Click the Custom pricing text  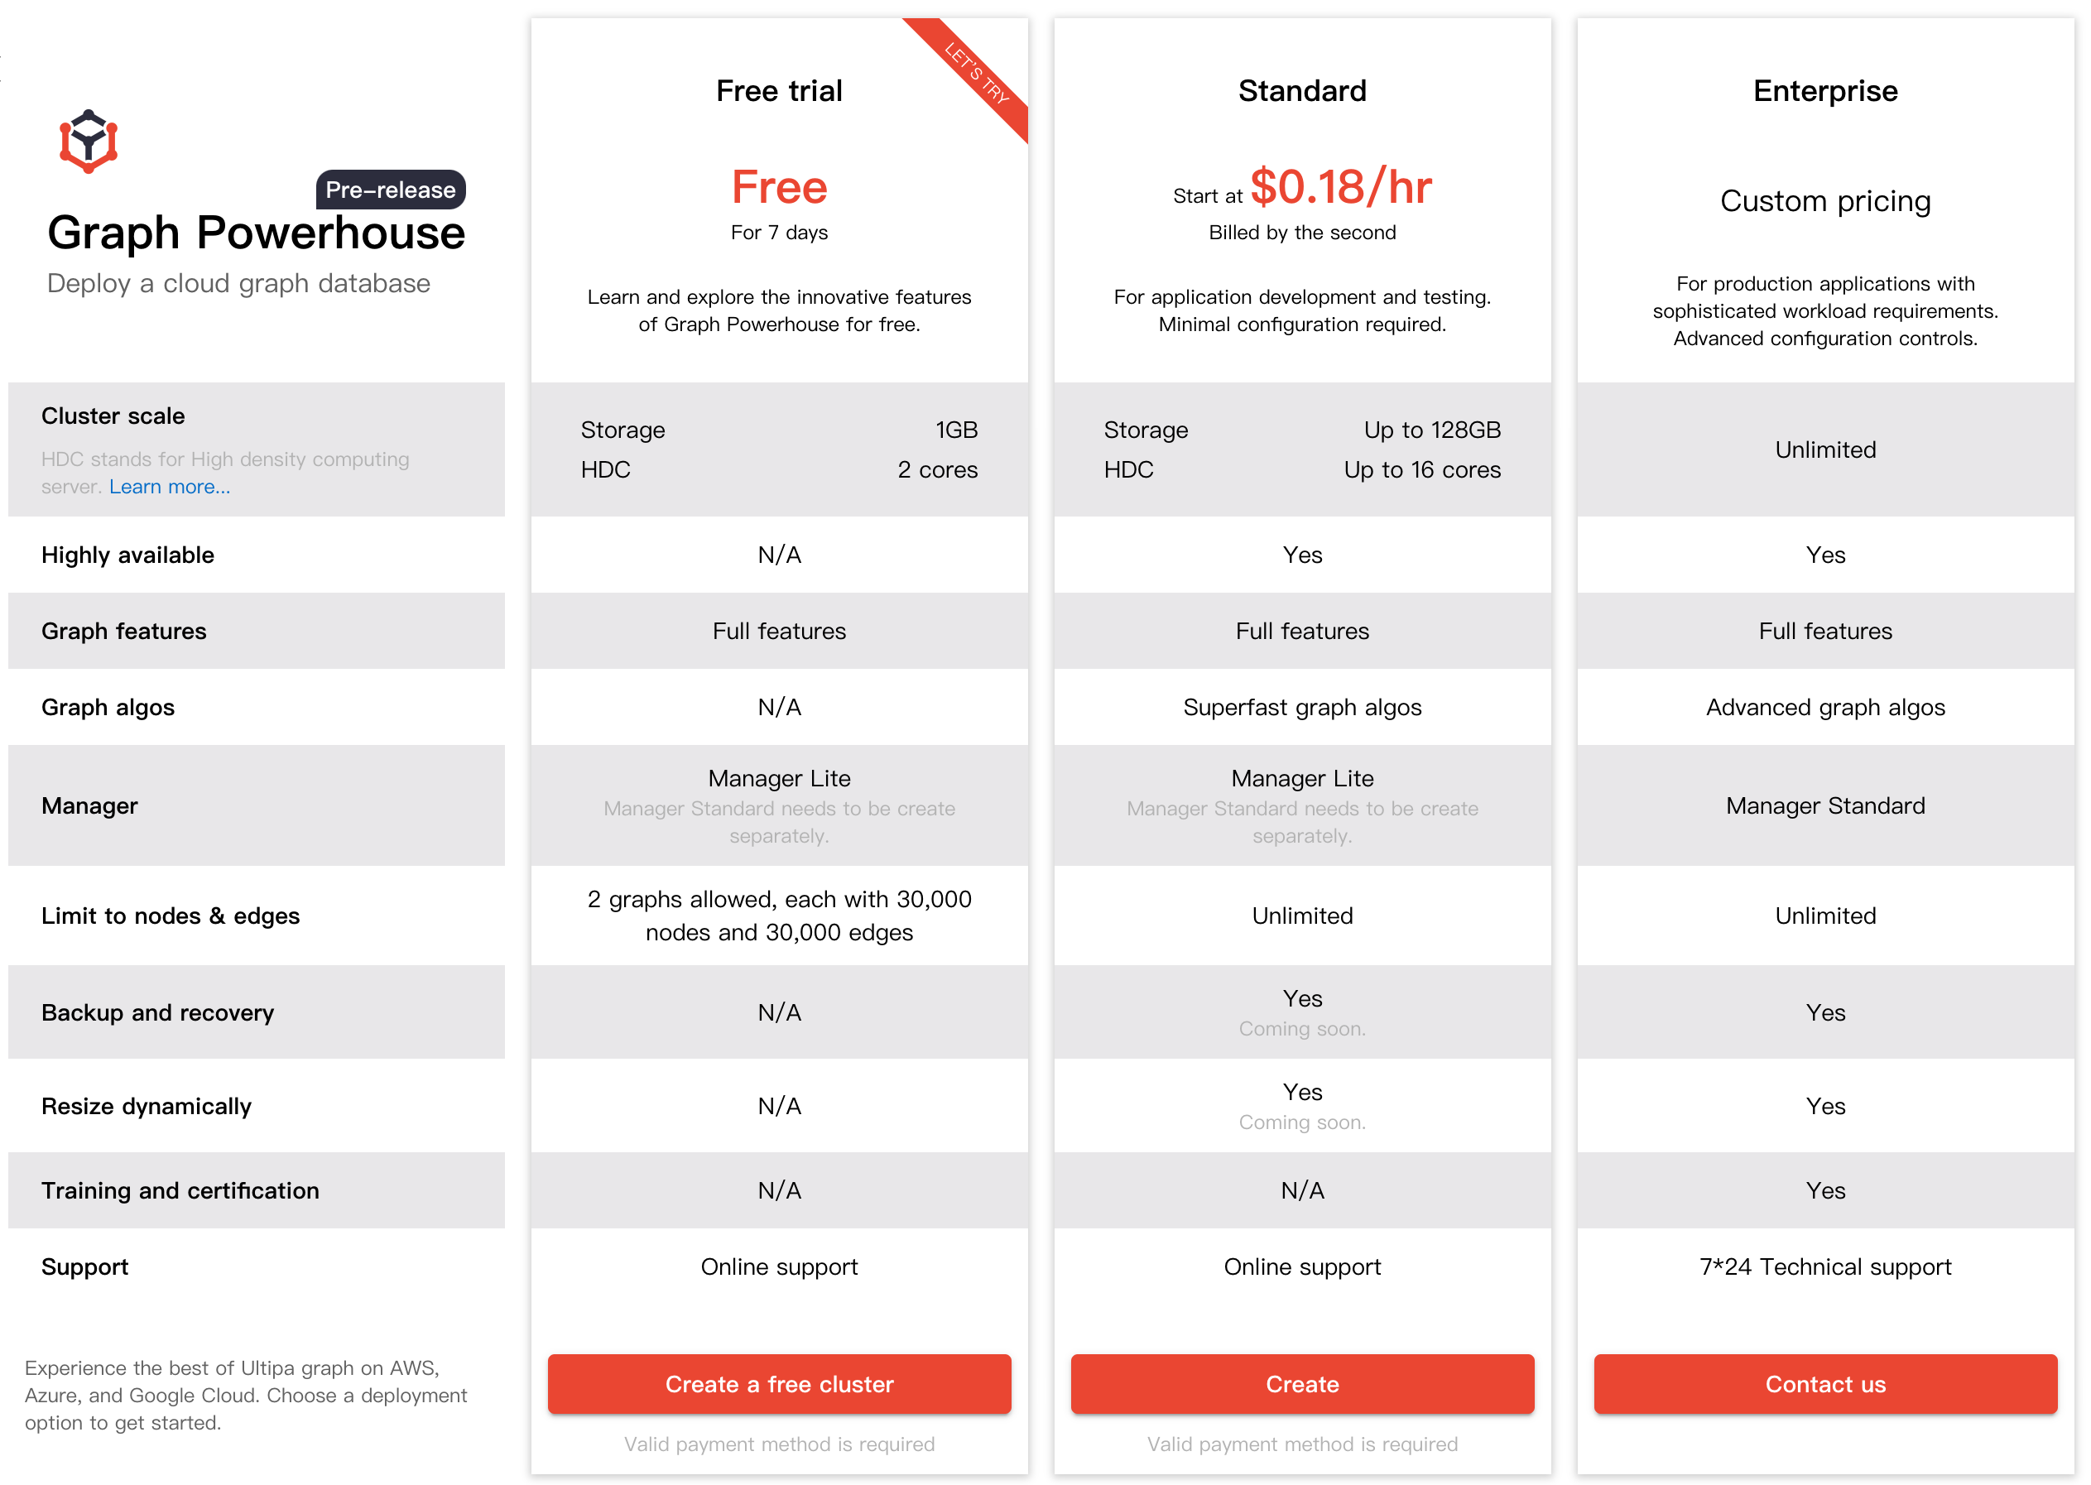click(x=1824, y=200)
